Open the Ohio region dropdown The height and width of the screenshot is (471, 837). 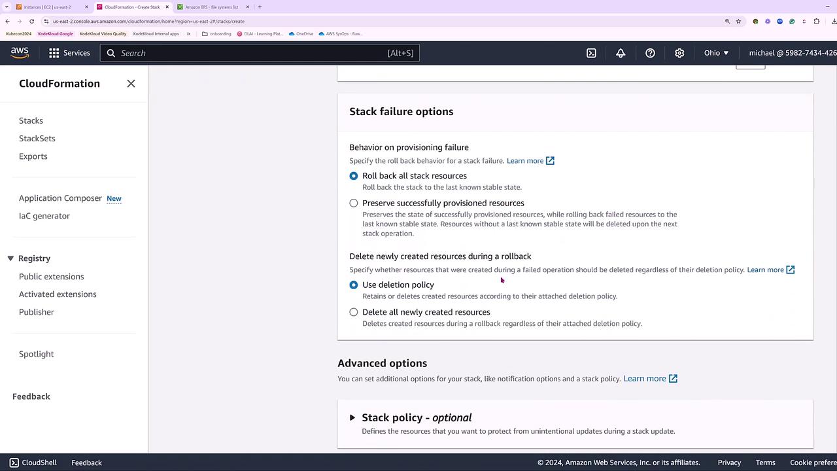[716, 53]
